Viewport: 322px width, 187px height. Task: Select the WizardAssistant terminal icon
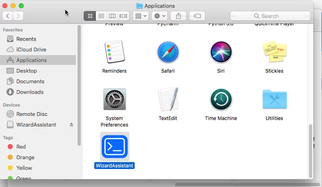pyautogui.click(x=115, y=147)
